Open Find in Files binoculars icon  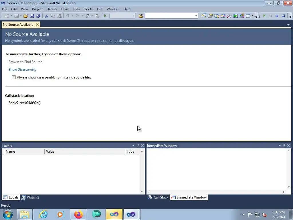(x=141, y=16)
